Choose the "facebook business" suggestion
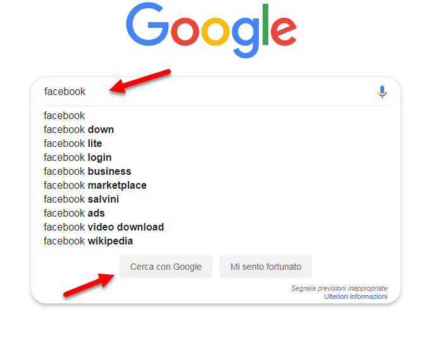 [87, 171]
